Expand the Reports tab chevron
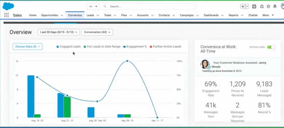The width and height of the screenshot is (284, 128). [x=242, y=15]
